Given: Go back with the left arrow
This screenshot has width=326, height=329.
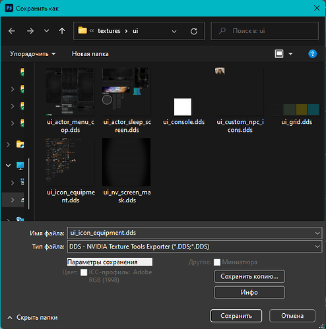Looking at the screenshot, I should [x=12, y=31].
